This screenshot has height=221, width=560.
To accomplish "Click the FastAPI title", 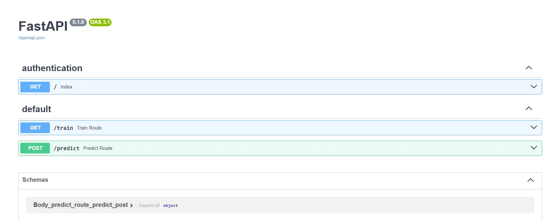I will coord(43,26).
